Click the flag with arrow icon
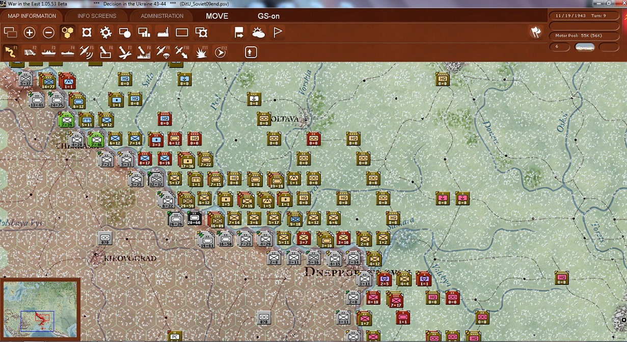 tap(239, 33)
